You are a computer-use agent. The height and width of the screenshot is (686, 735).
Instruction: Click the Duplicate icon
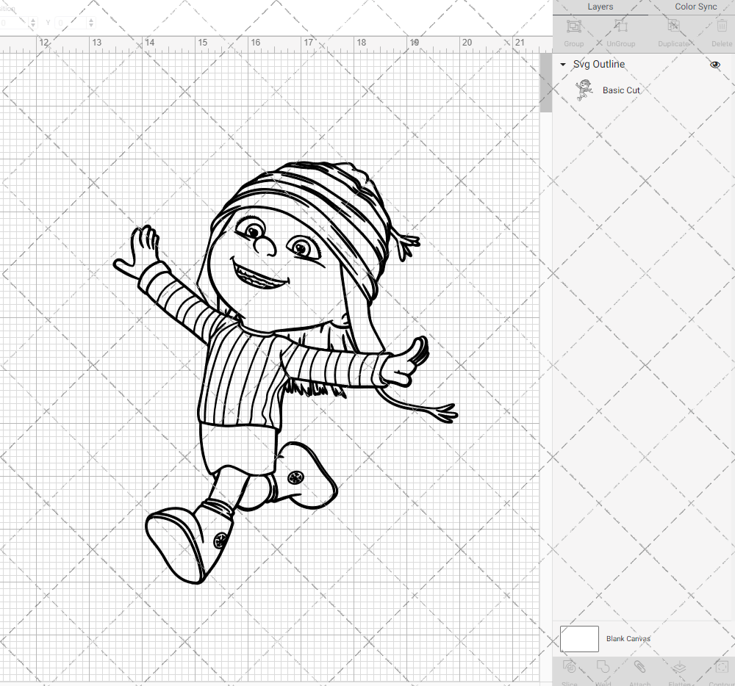(x=673, y=26)
